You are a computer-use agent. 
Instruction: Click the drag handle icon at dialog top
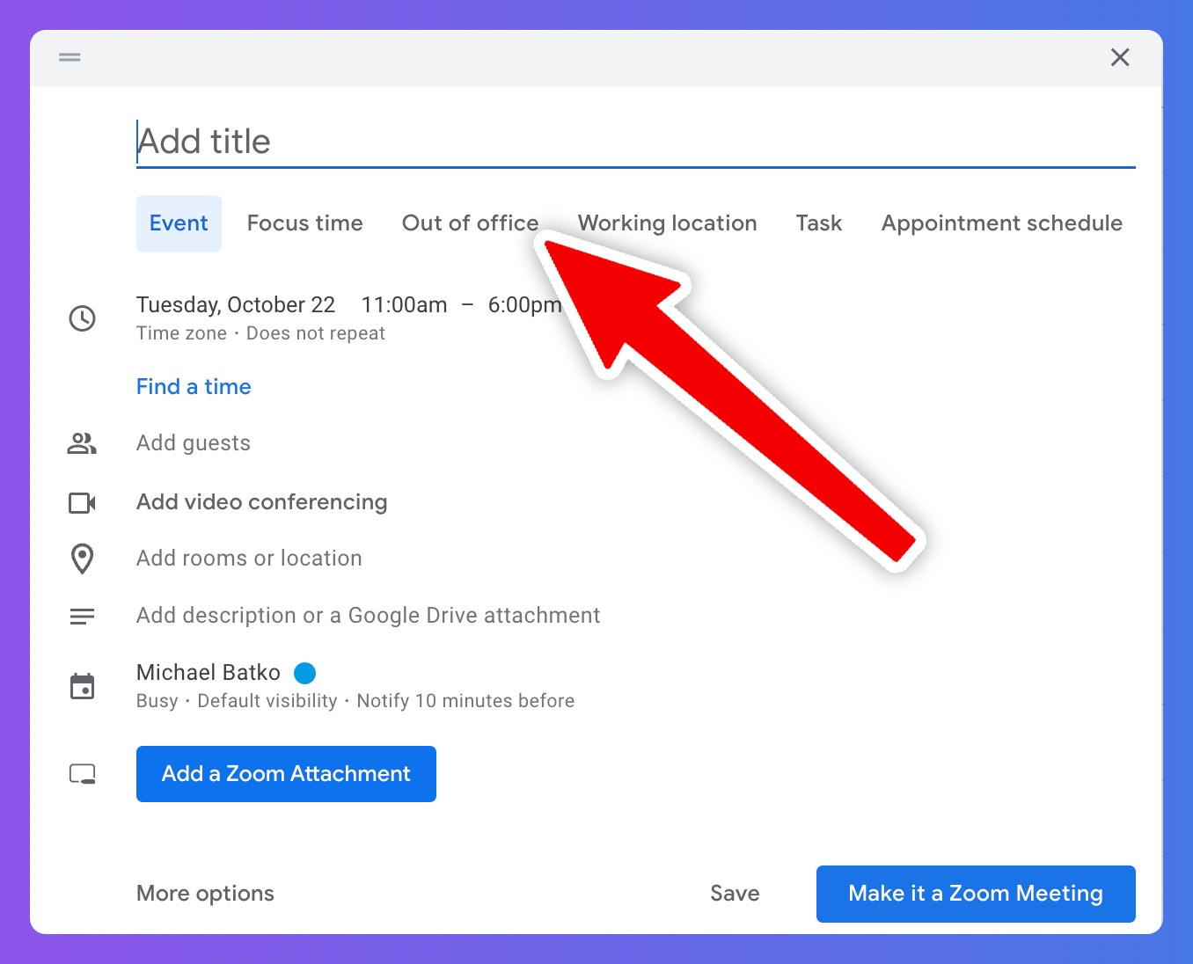coord(70,57)
